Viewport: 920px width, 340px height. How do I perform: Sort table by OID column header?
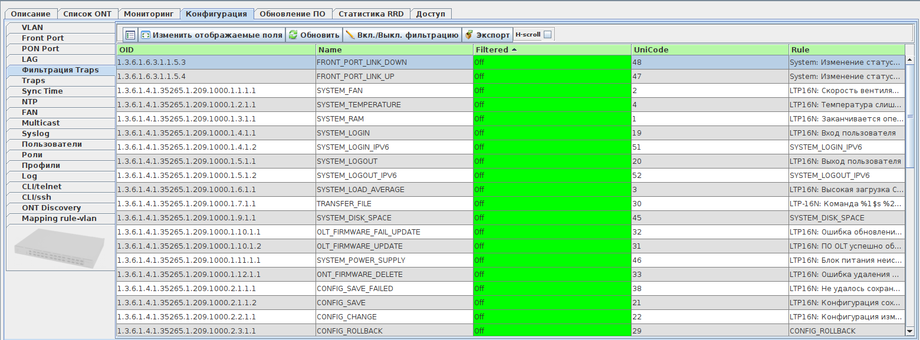216,50
